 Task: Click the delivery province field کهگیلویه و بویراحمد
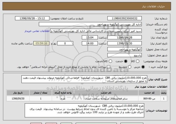click(x=124, y=49)
